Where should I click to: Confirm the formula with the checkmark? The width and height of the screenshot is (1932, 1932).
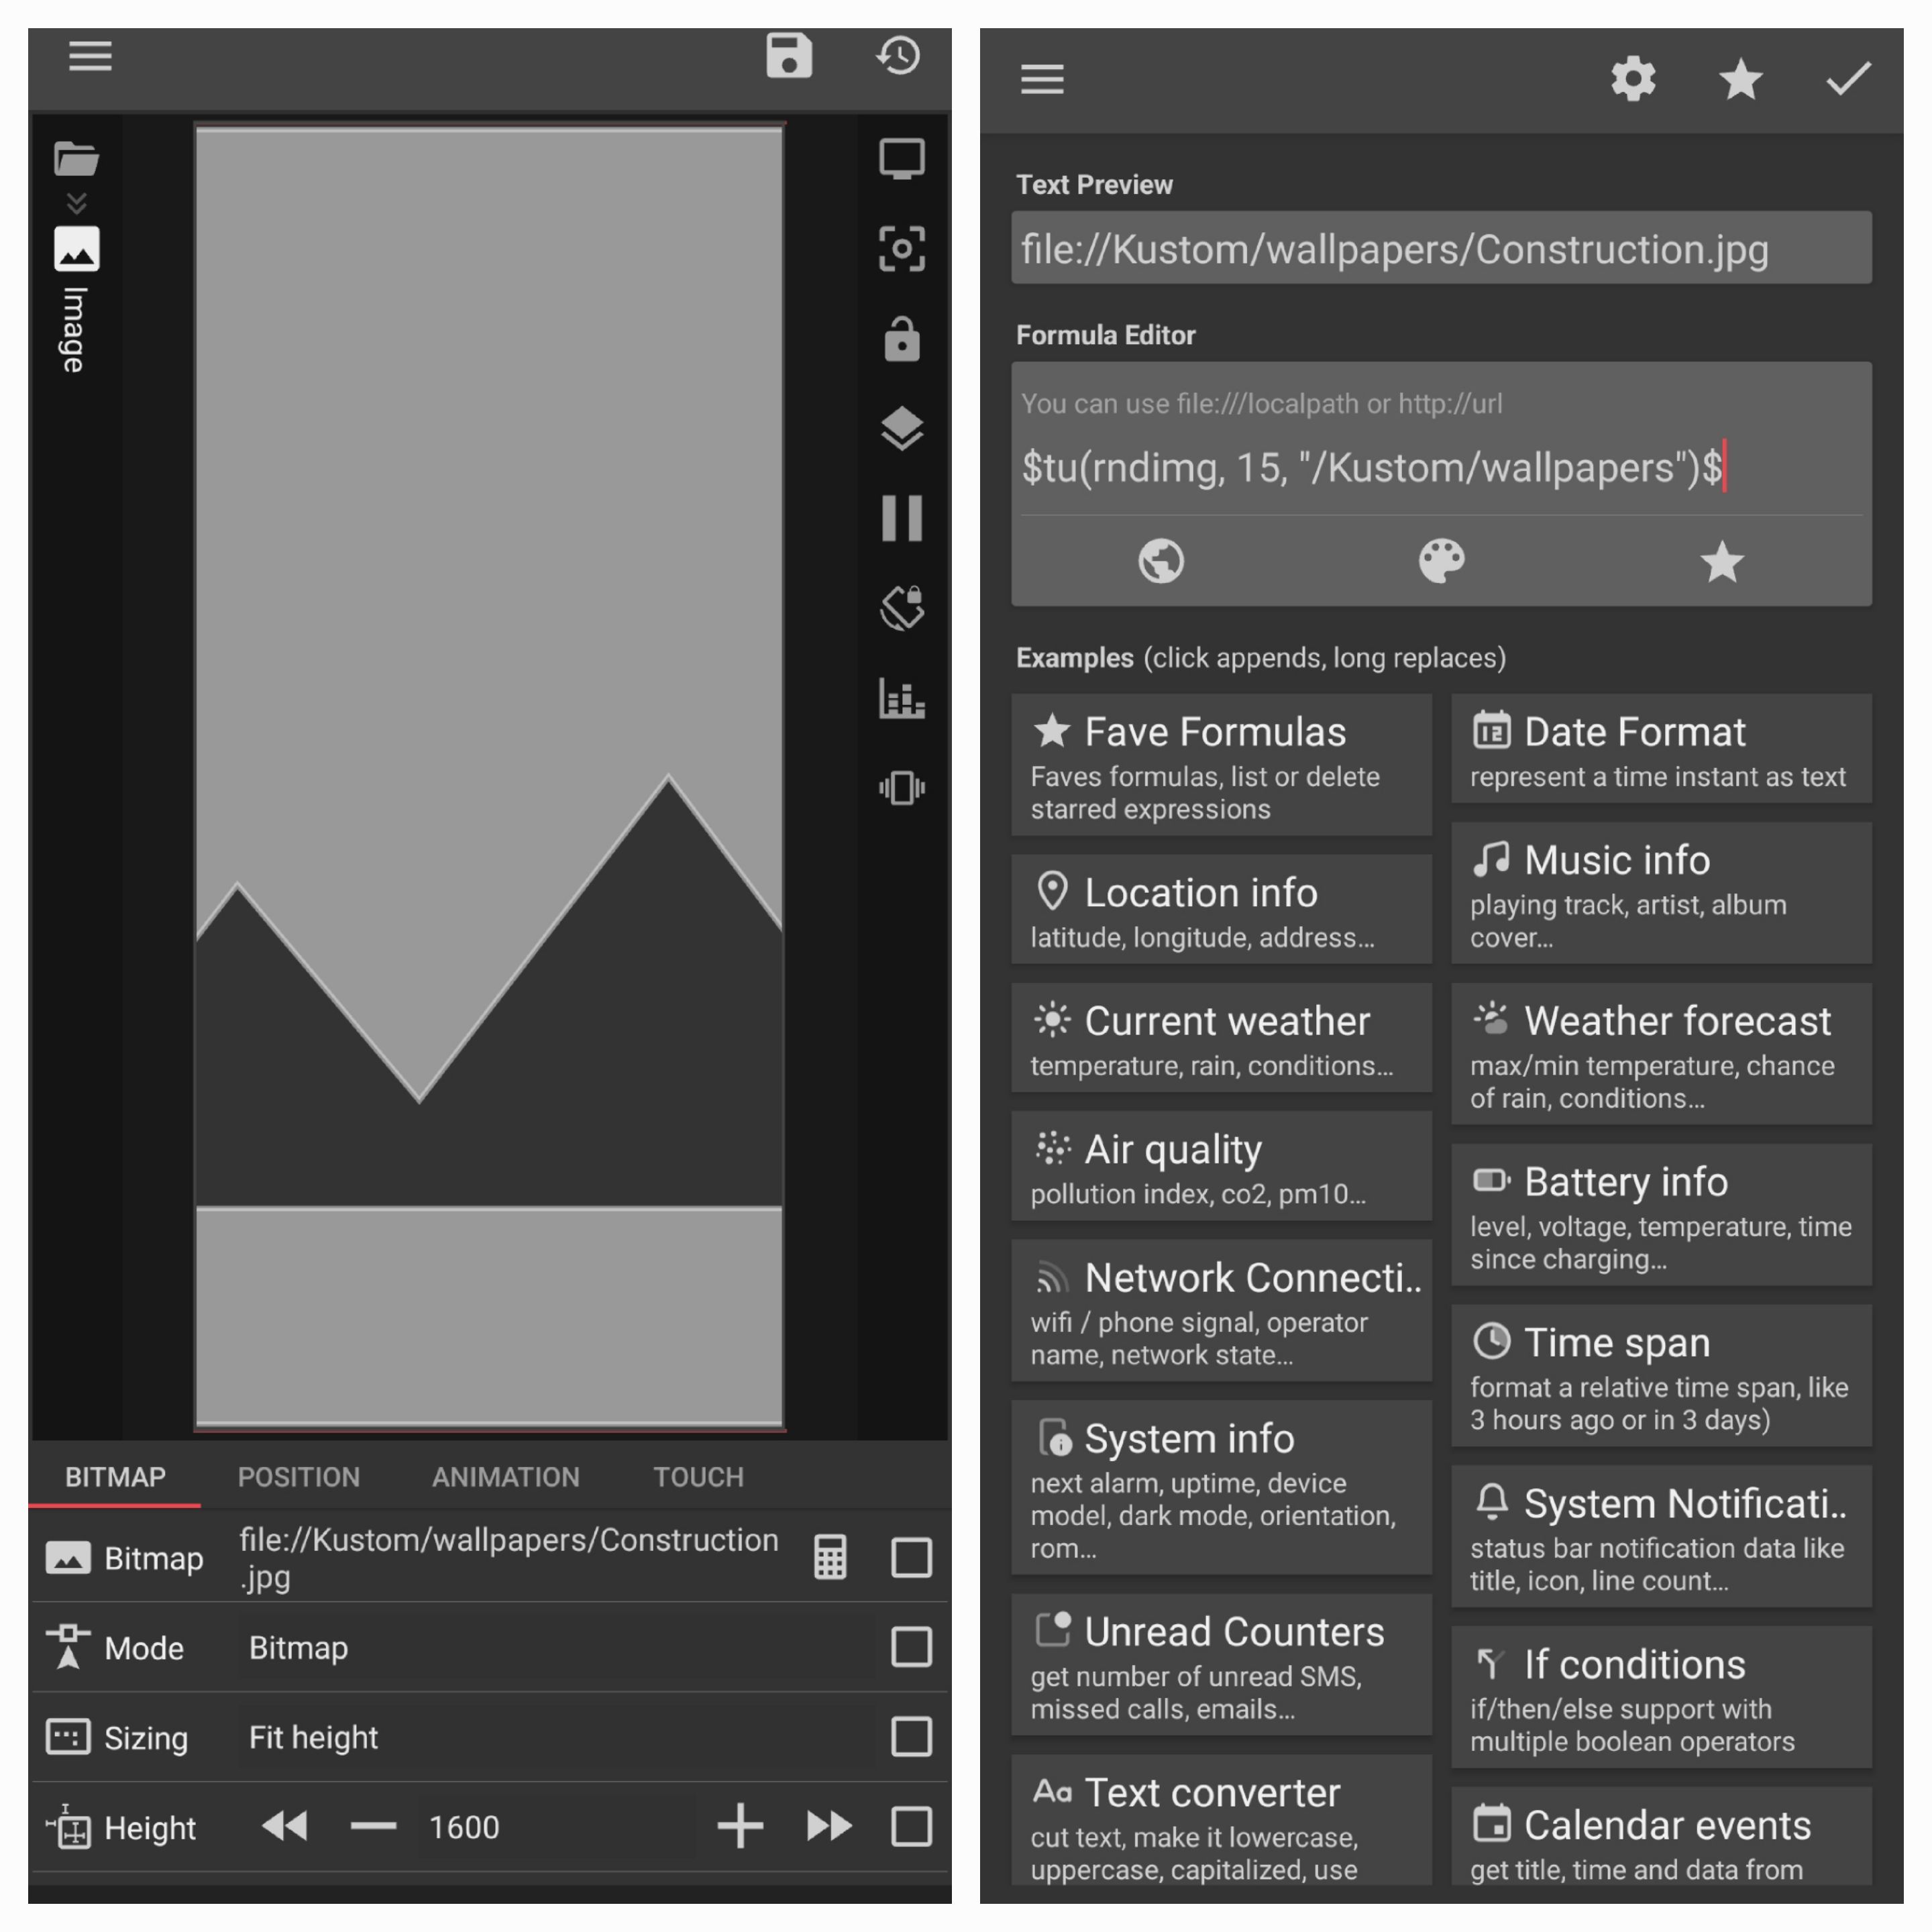pos(1848,79)
